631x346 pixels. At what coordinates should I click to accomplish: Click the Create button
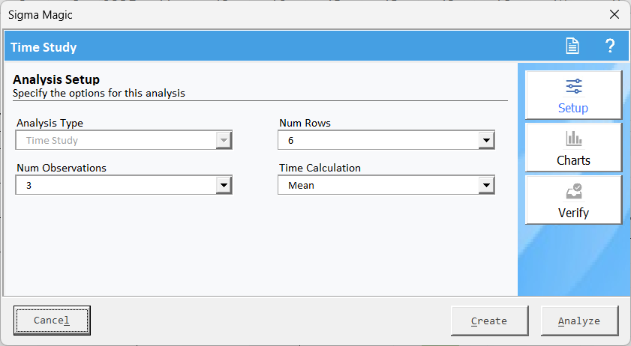click(489, 321)
